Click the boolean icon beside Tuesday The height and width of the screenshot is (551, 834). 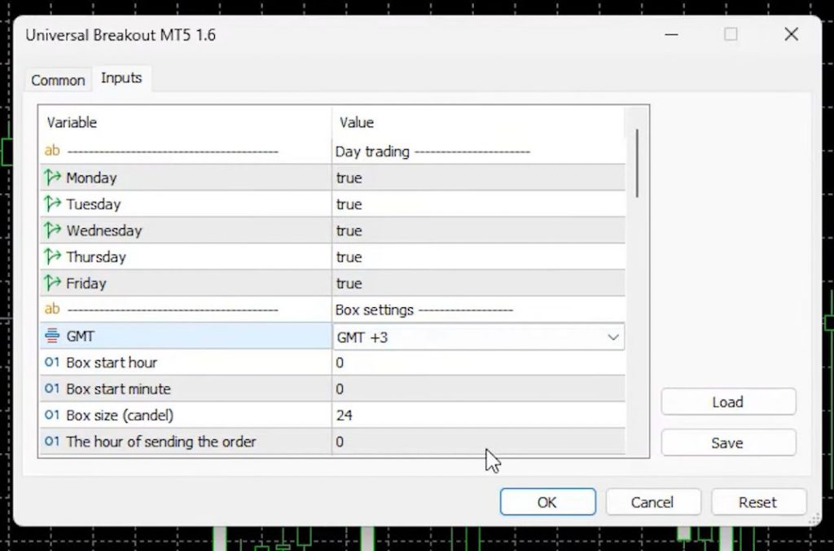pyautogui.click(x=52, y=204)
